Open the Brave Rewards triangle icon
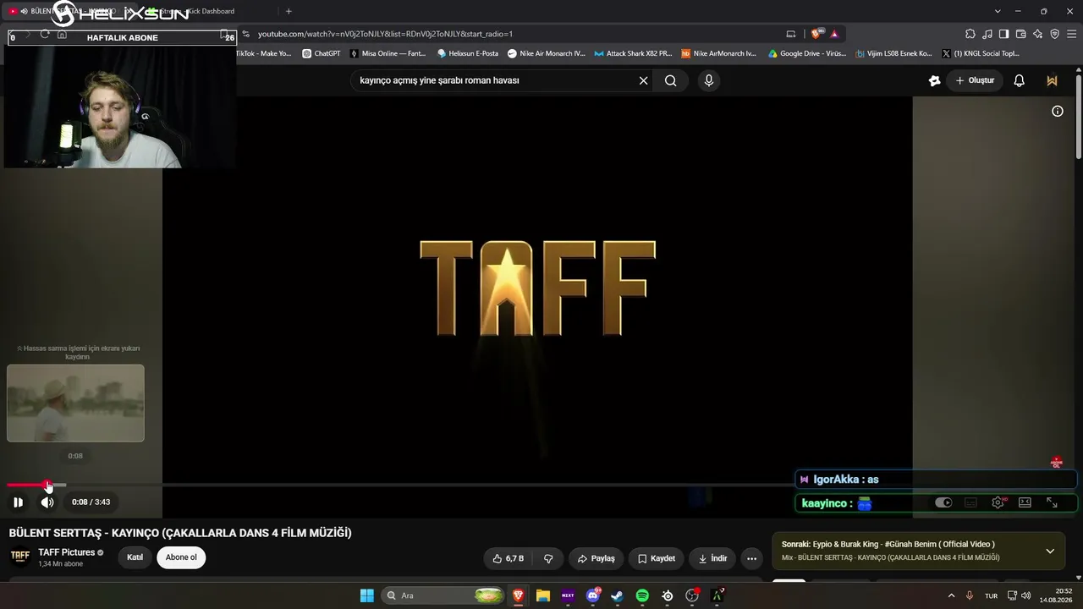The width and height of the screenshot is (1083, 609). point(834,34)
